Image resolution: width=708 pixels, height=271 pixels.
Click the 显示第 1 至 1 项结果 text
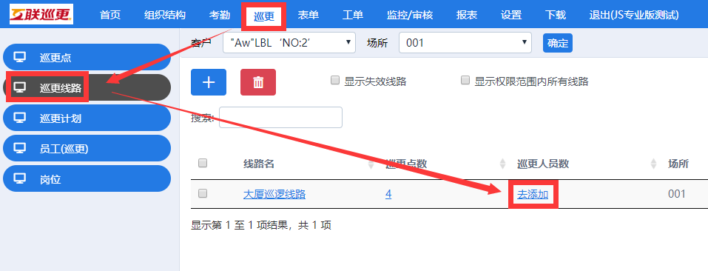(x=240, y=225)
